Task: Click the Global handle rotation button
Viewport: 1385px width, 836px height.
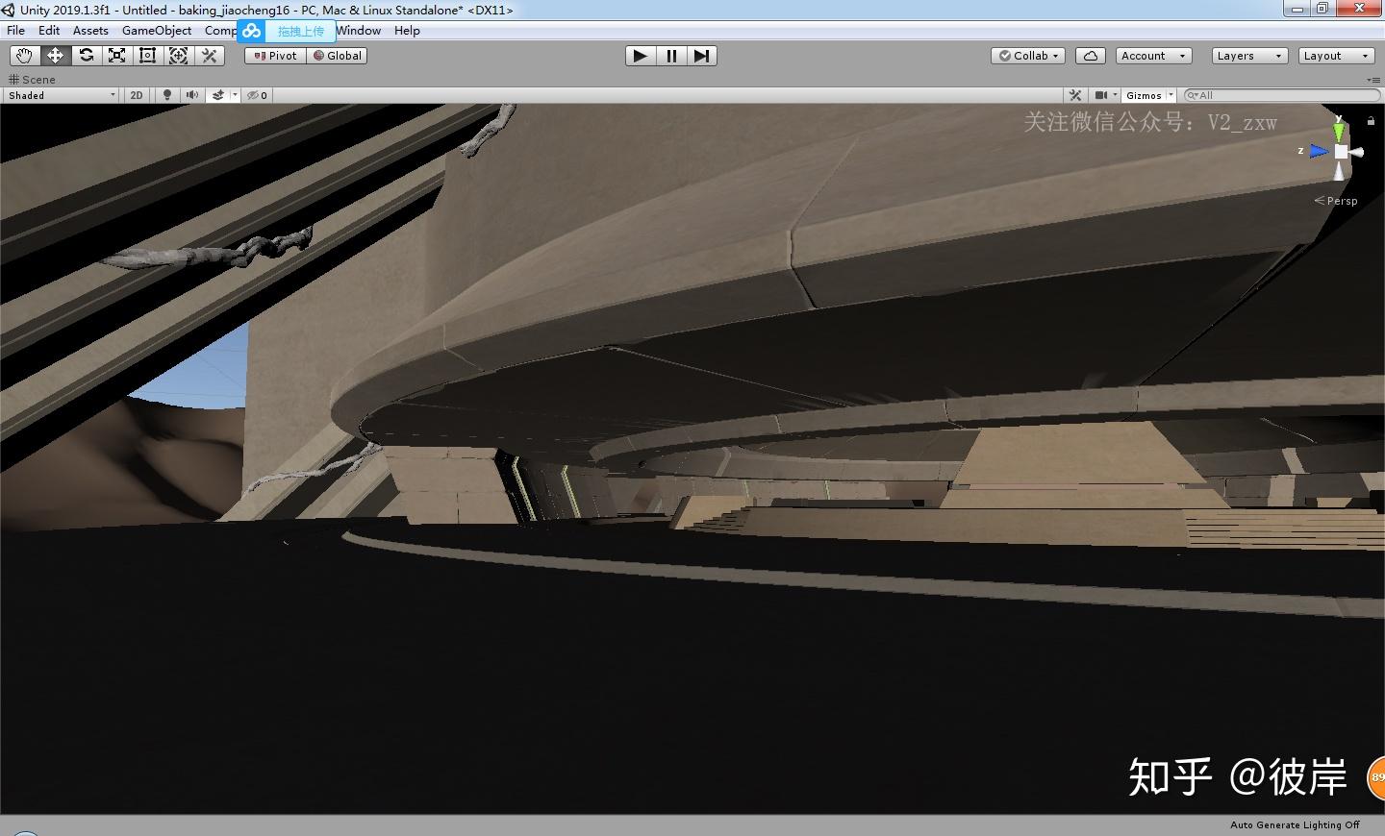Action: pos(338,56)
